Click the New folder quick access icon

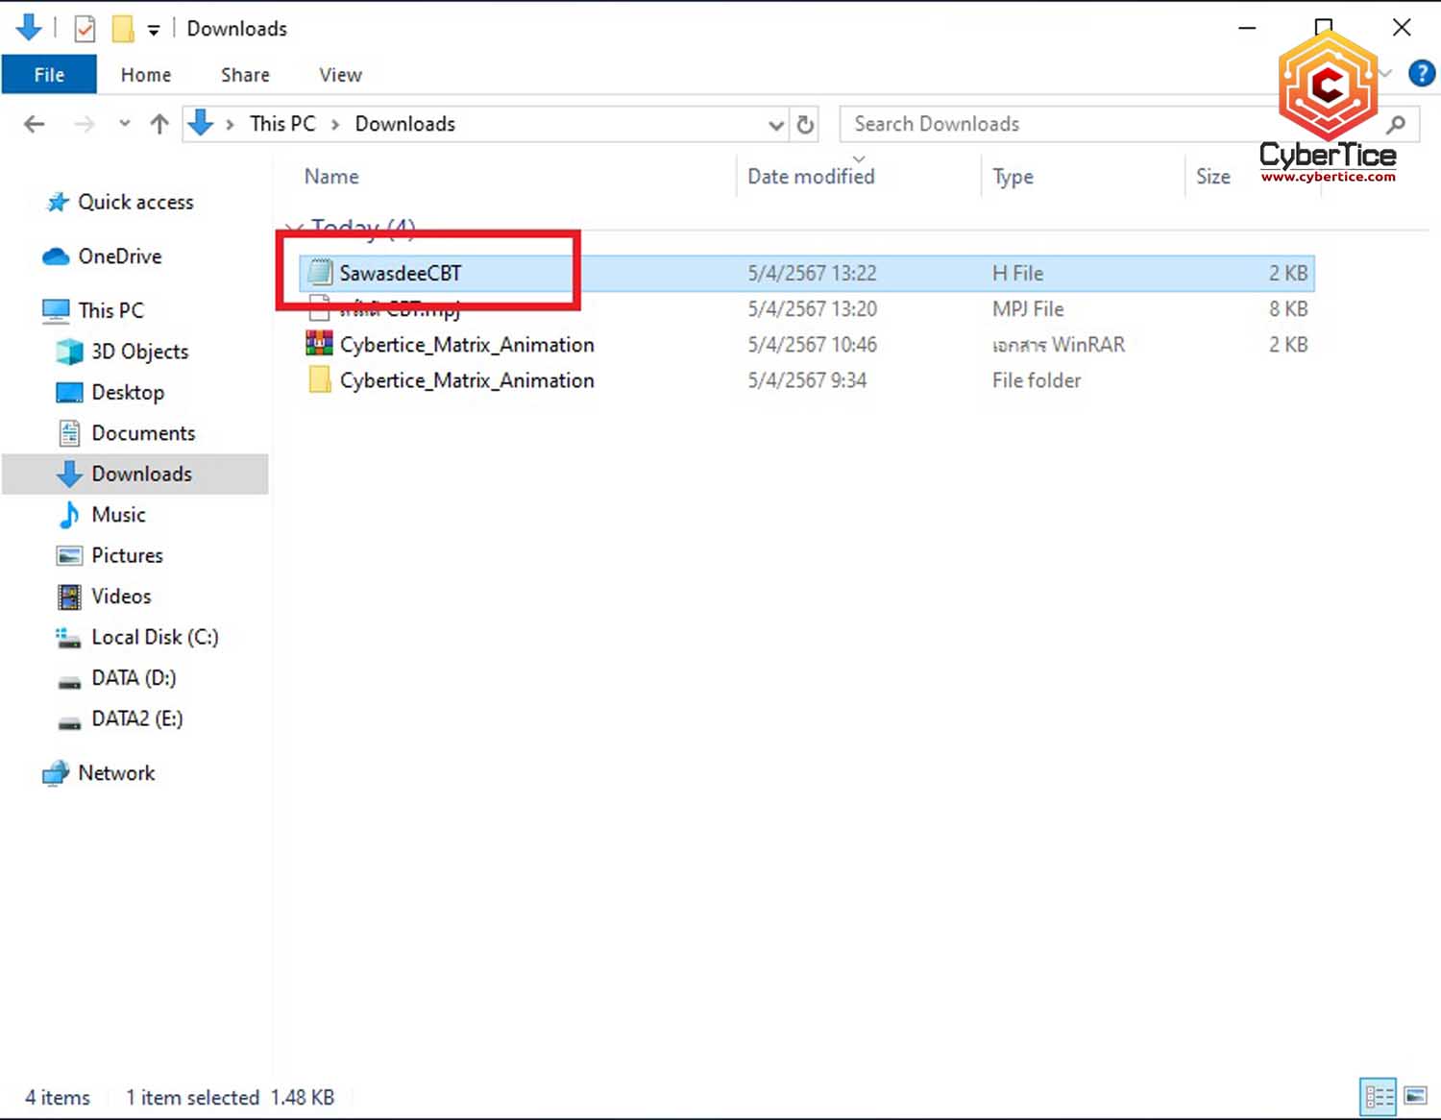tap(122, 29)
